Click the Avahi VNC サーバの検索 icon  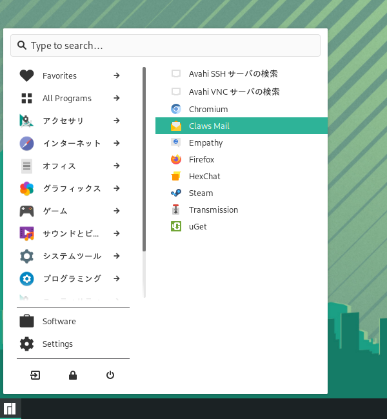pos(176,92)
